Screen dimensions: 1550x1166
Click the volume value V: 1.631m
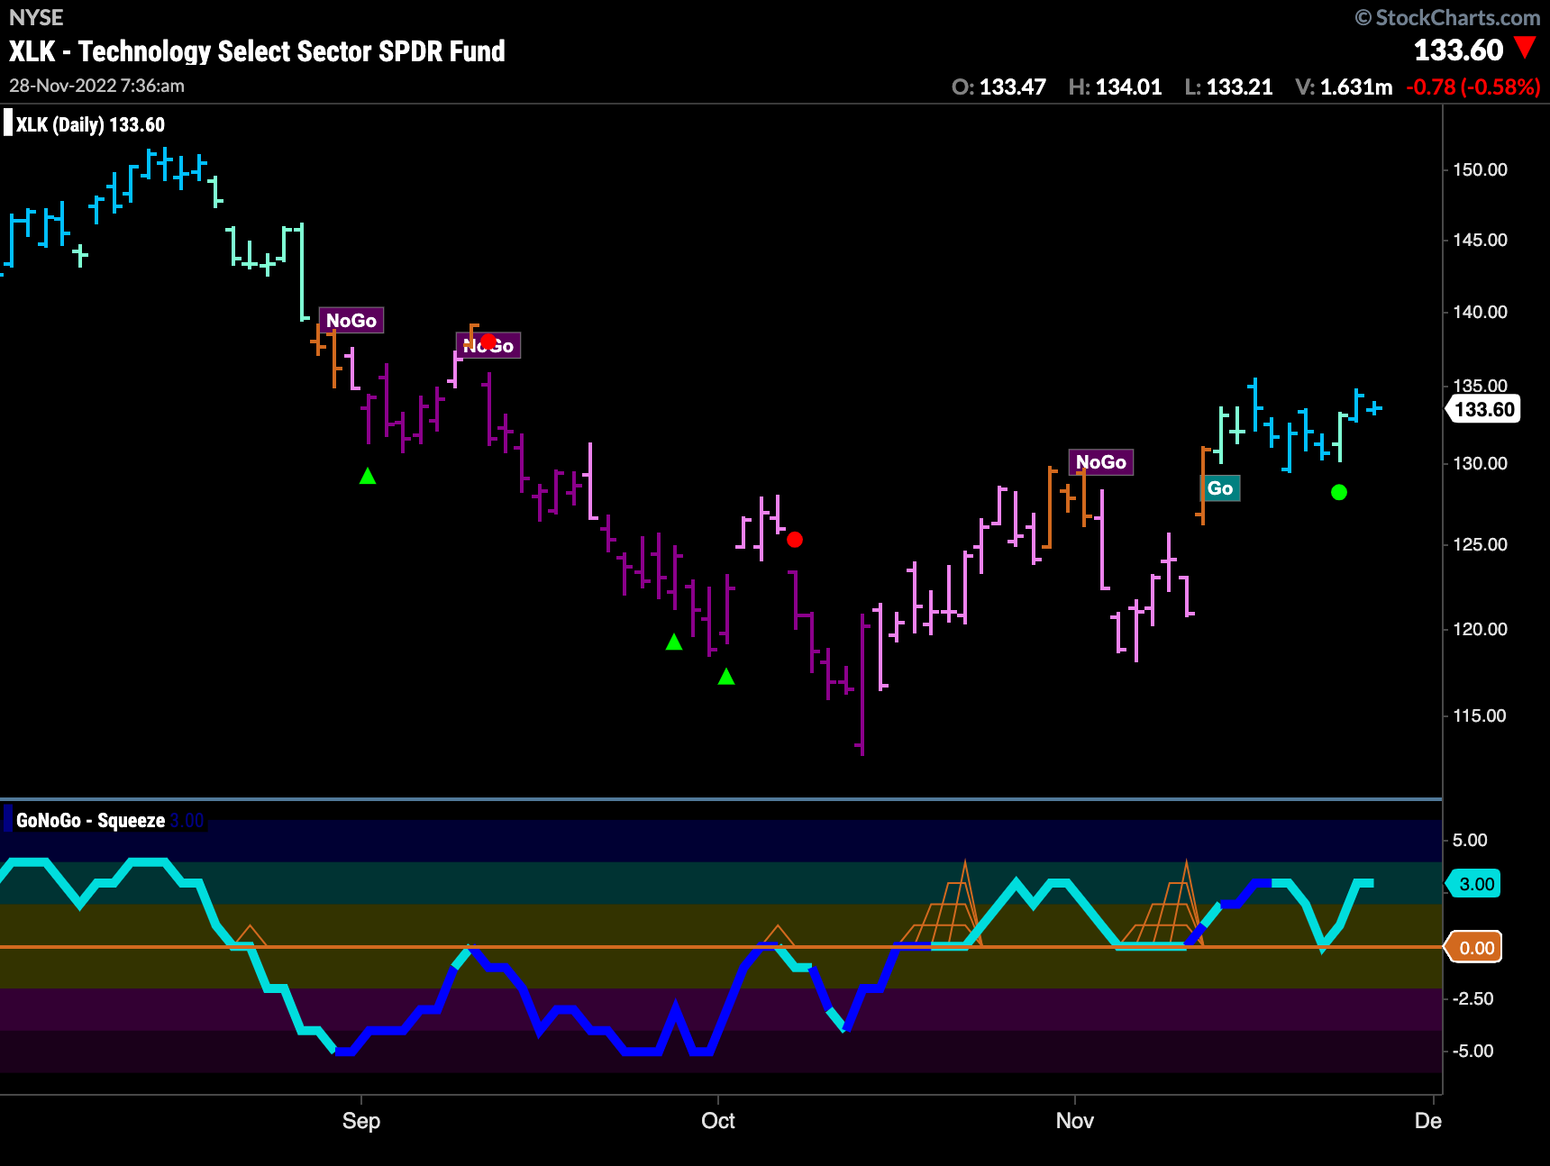[x=1344, y=87]
